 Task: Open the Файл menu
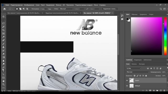pos(7,5)
